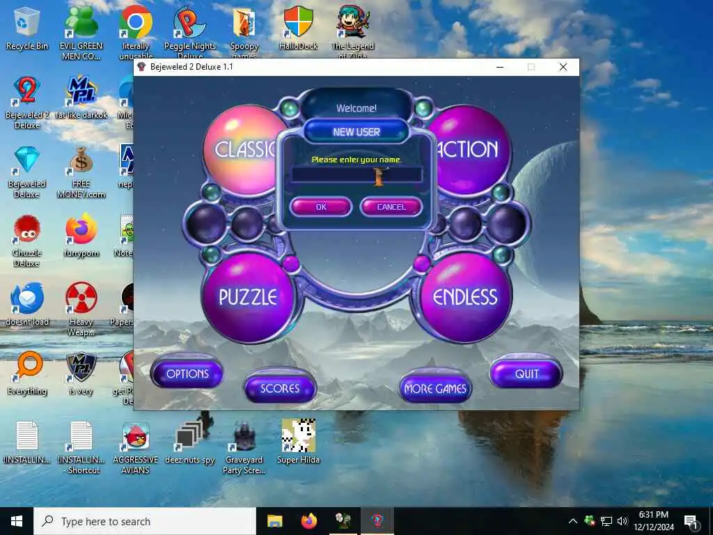
Task: Open File Explorer from the taskbar
Action: [274, 521]
